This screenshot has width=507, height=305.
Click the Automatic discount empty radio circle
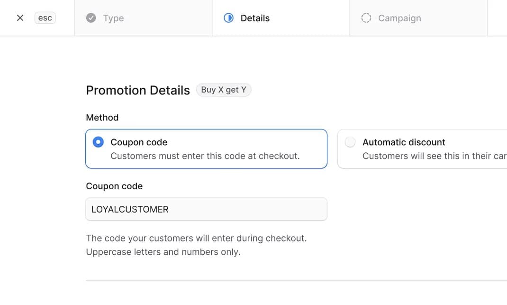coord(350,142)
